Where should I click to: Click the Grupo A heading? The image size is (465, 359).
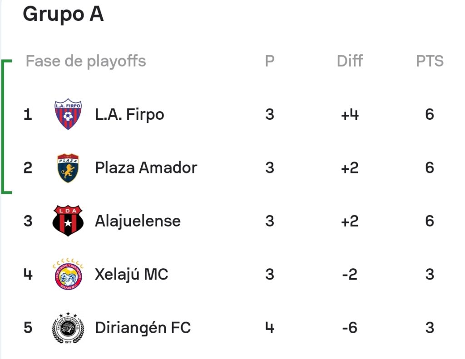pyautogui.click(x=63, y=14)
